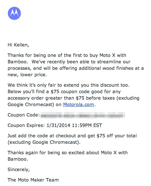Click the blurred coupon code

[83, 115]
